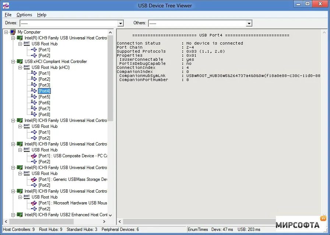
Task: Open the Help menu
Action: (x=42, y=15)
